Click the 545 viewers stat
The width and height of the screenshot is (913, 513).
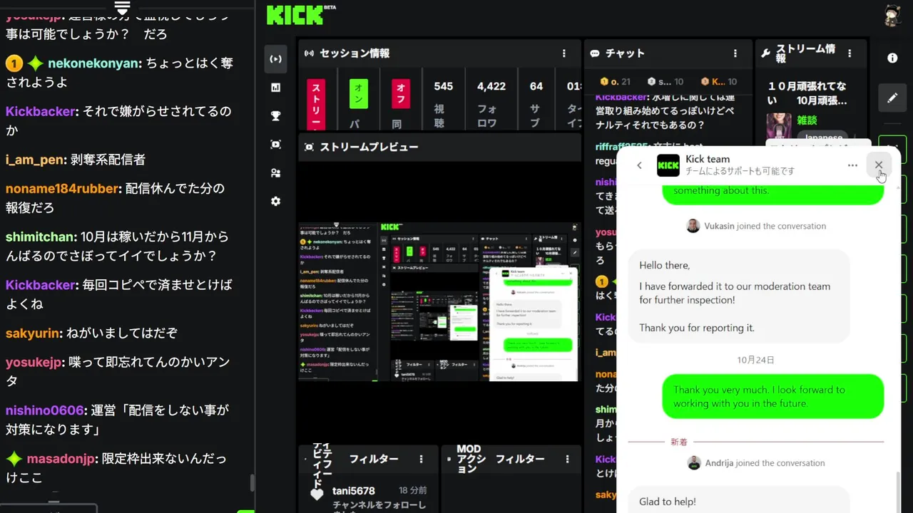(444, 86)
